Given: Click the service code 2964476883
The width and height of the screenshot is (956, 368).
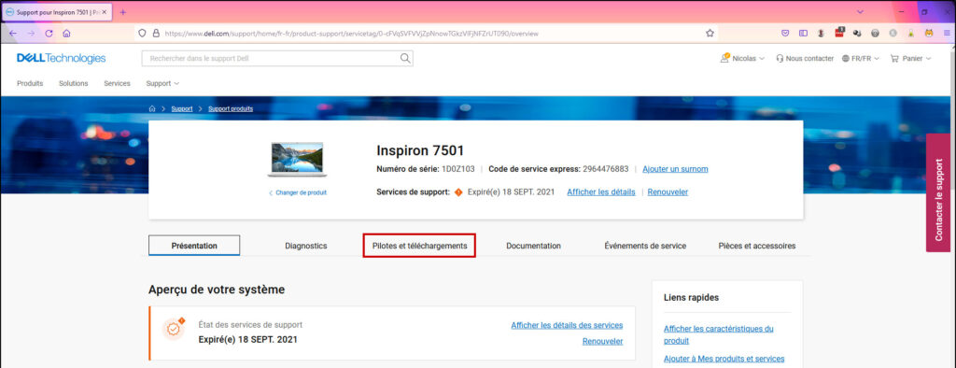Looking at the screenshot, I should tap(605, 169).
